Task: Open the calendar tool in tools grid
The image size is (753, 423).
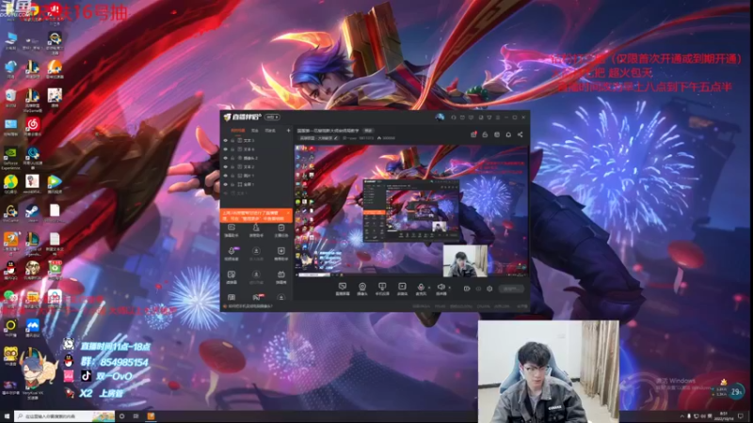Action: click(280, 276)
